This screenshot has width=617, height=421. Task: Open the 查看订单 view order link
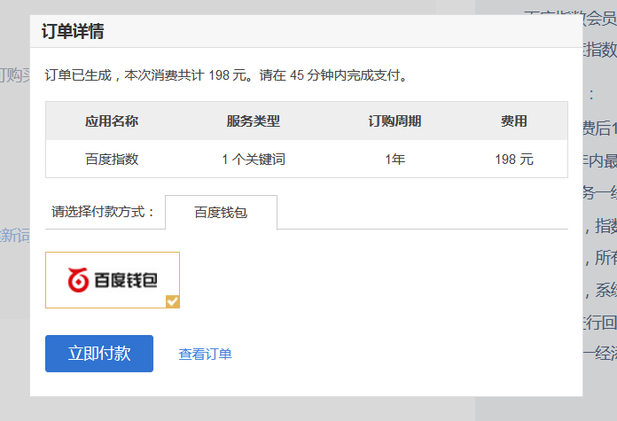[205, 355]
